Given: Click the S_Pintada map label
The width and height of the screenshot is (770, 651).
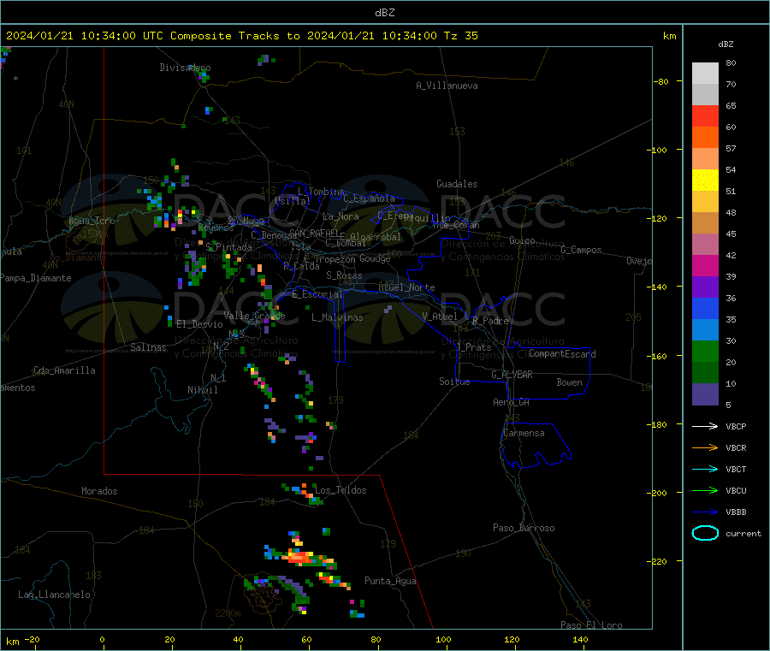Looking at the screenshot, I should (x=228, y=247).
